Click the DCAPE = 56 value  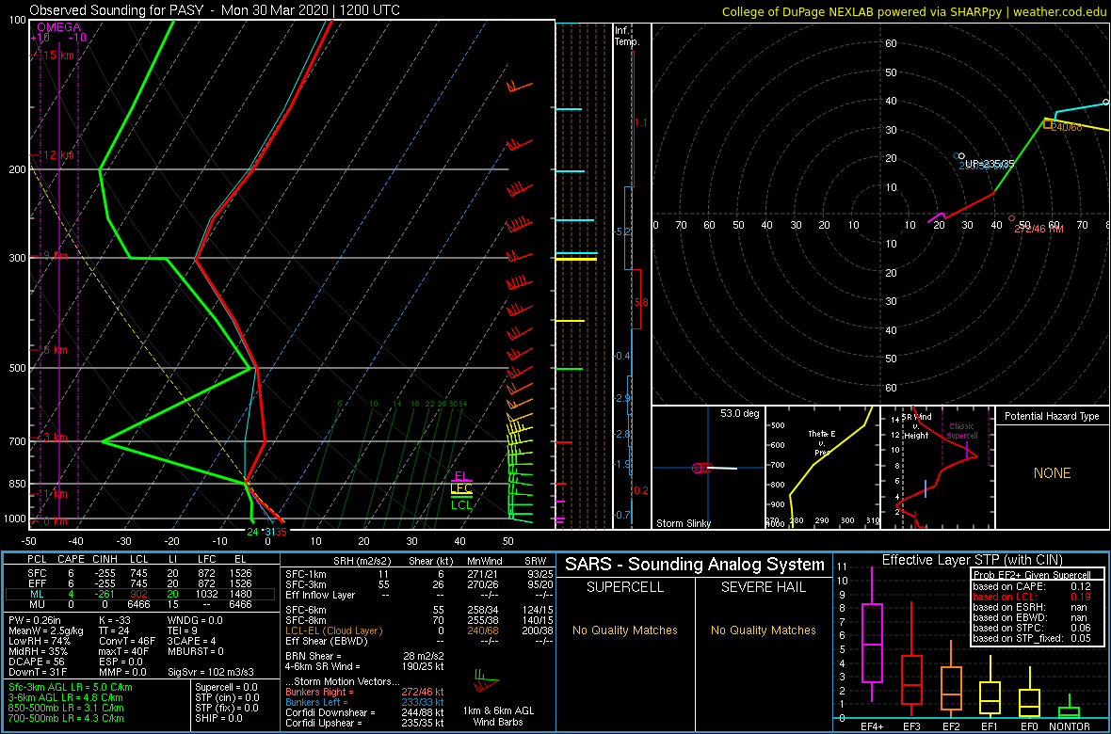[x=39, y=661]
